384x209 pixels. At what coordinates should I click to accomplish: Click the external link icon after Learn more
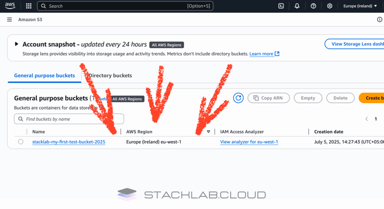pos(277,54)
